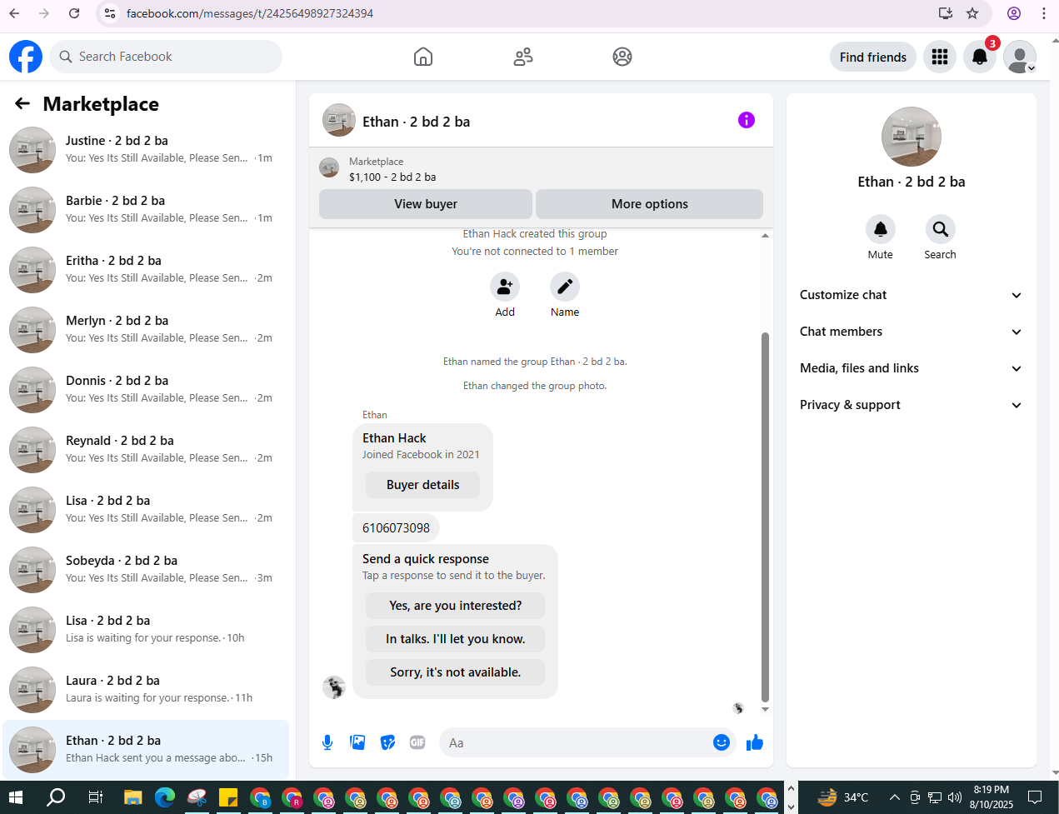Open Justine · 2 bd 2 ba conversation
This screenshot has width=1059, height=814.
point(146,150)
